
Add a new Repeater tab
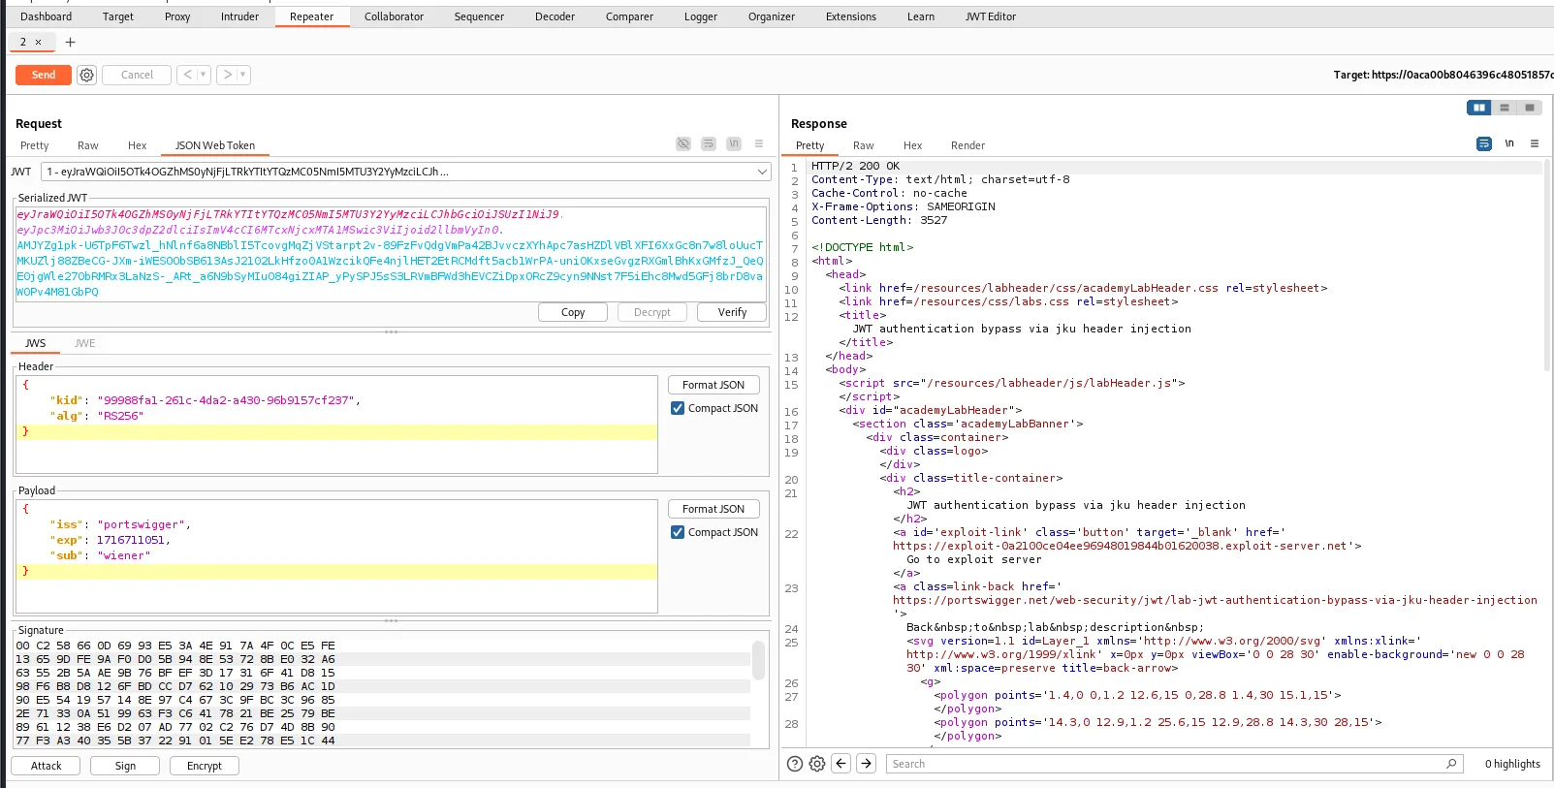pos(70,43)
